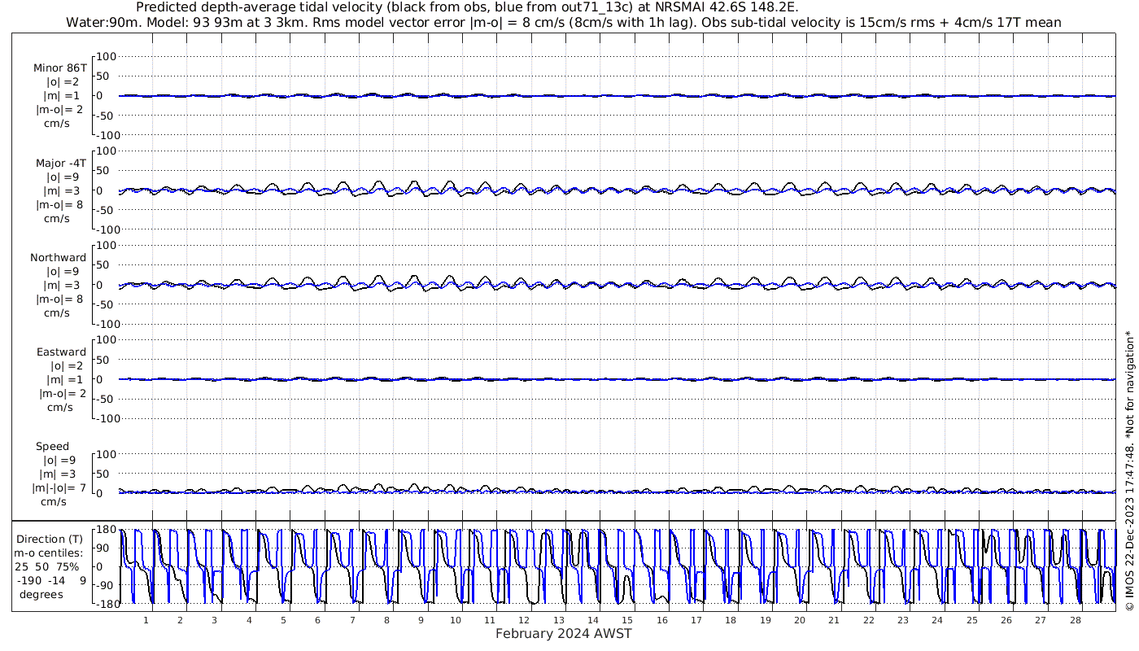Click day '9' on the date axis
This screenshot has width=1139, height=651.
point(421,620)
